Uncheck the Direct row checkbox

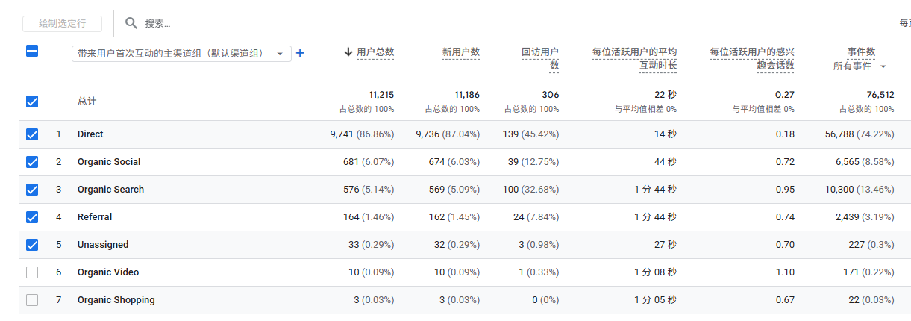coord(32,134)
